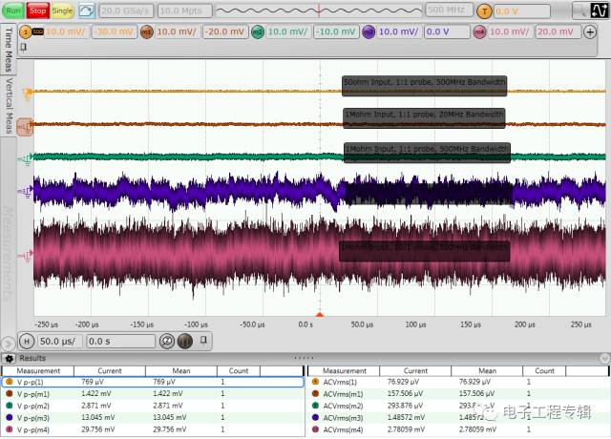Click the auto-scale icon next to Single
This screenshot has height=439, width=611.
87,10
